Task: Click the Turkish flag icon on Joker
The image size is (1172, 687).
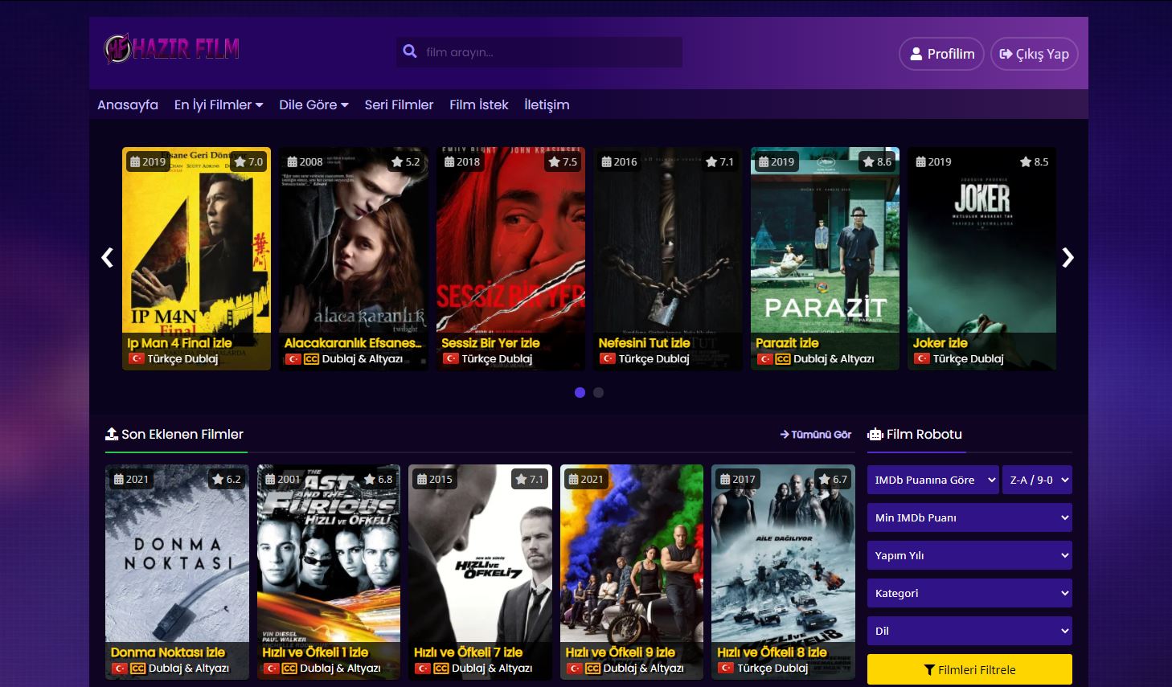Action: click(921, 358)
